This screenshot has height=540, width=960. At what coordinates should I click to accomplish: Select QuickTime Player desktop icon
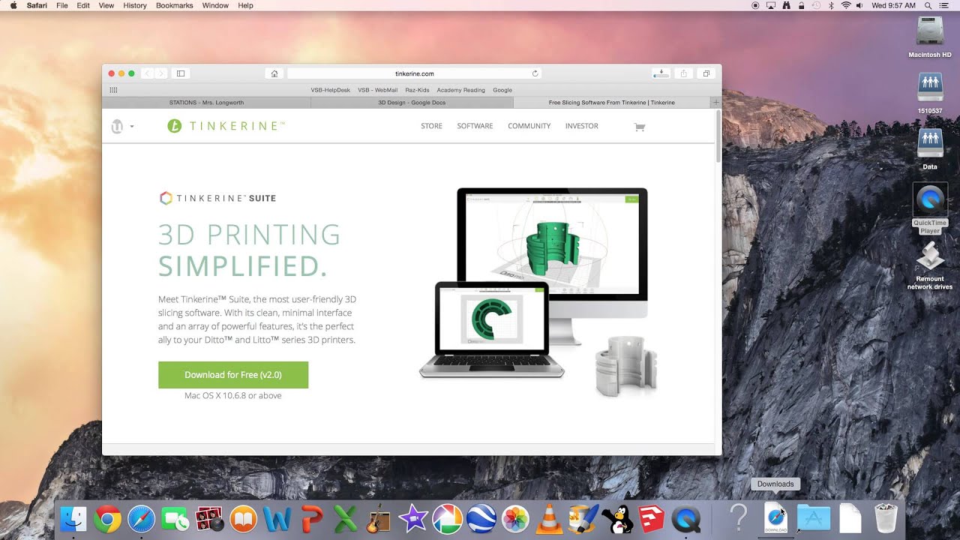click(x=930, y=208)
